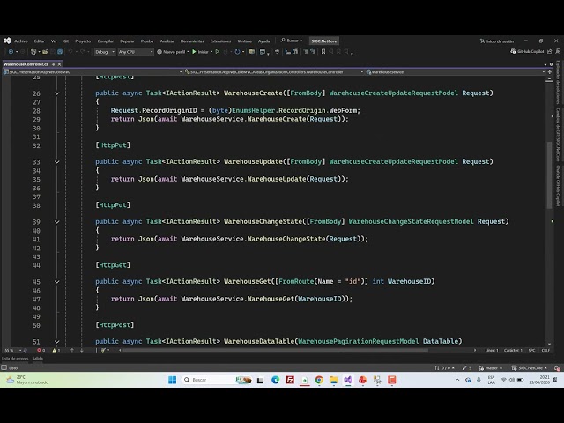The height and width of the screenshot is (423, 564).
Task: Click the [HttpGet] attribute on line 44
Action: tap(113, 264)
